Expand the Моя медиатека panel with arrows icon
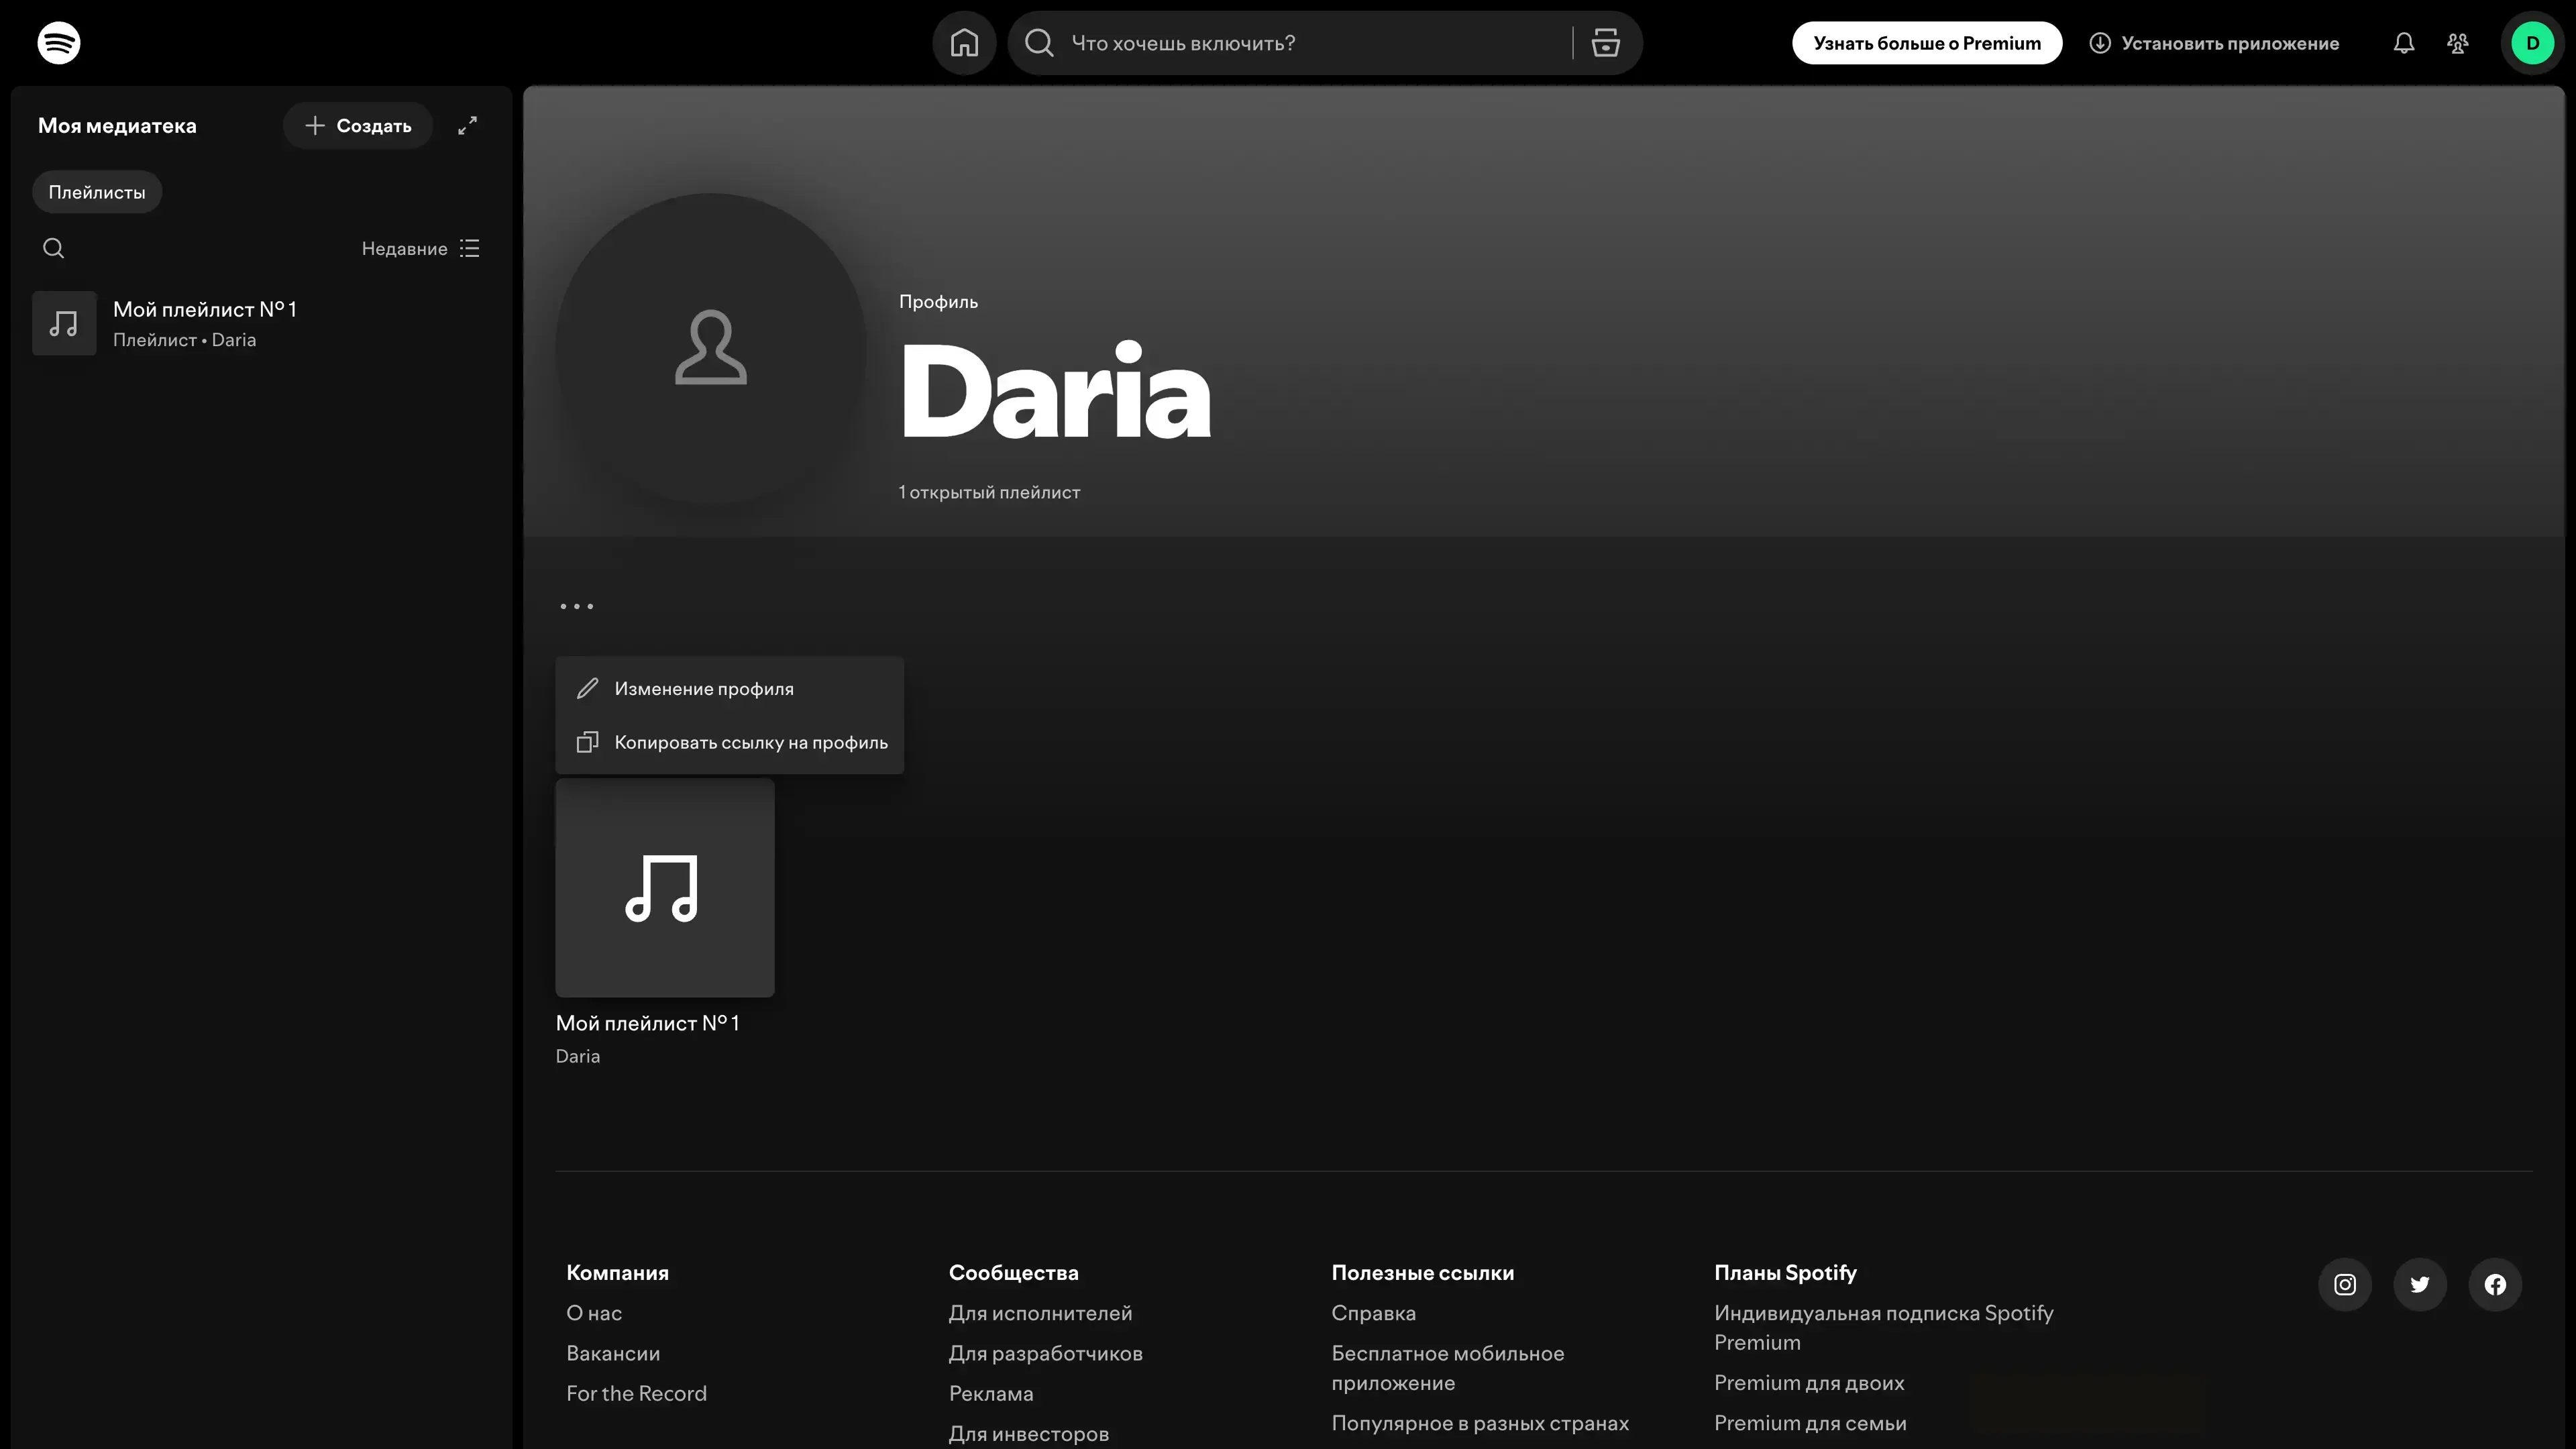Screen dimensions: 2576x1449 pos(467,125)
